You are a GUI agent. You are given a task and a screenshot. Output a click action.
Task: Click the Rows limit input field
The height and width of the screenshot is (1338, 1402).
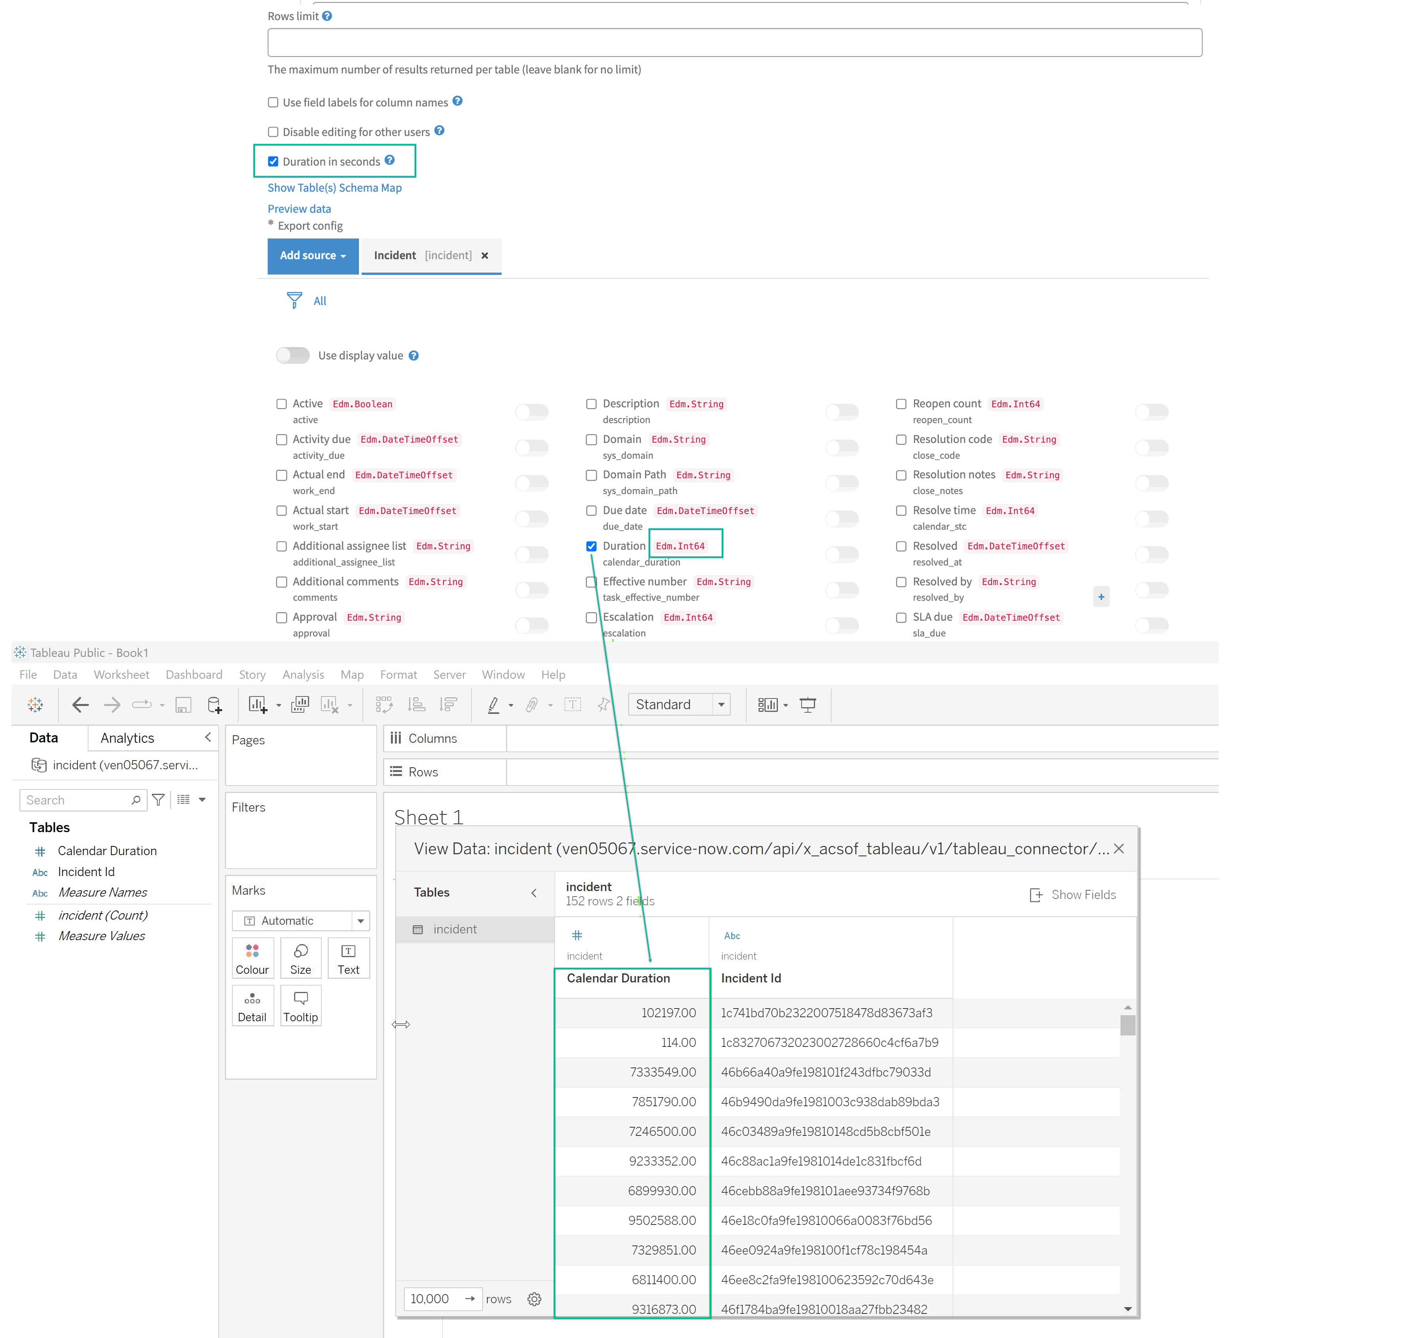pos(734,43)
